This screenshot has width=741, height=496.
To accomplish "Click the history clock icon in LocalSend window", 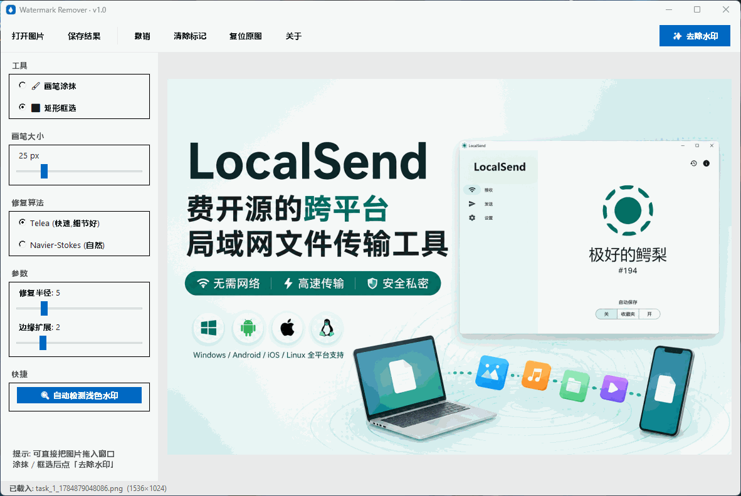I will pyautogui.click(x=693, y=163).
